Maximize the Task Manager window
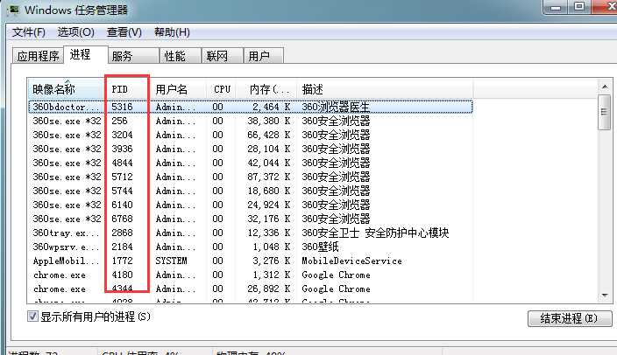The width and height of the screenshot is (617, 355). (x=578, y=7)
